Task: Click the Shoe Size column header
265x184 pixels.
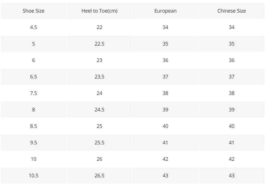Action: [x=33, y=11]
